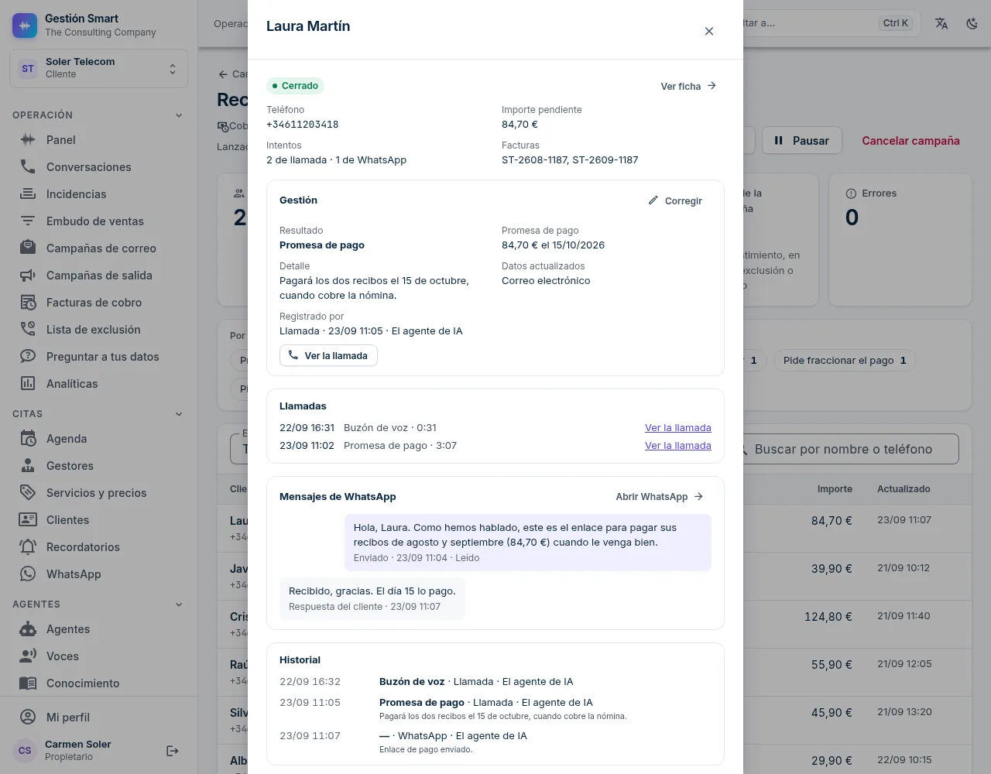Click the log out icon beside Carmen Soler
The height and width of the screenshot is (774, 991).
pyautogui.click(x=173, y=751)
